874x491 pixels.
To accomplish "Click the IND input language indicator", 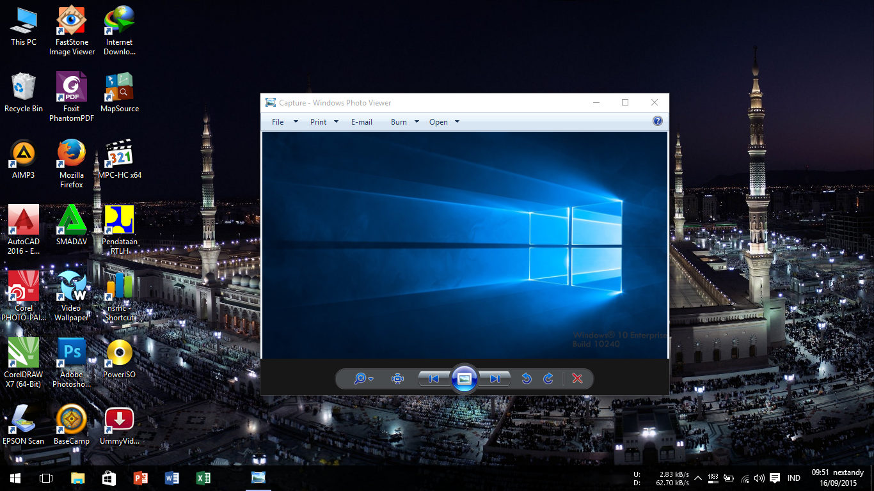I will tap(794, 478).
